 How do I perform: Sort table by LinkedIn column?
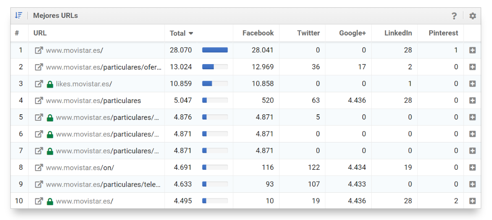click(398, 33)
